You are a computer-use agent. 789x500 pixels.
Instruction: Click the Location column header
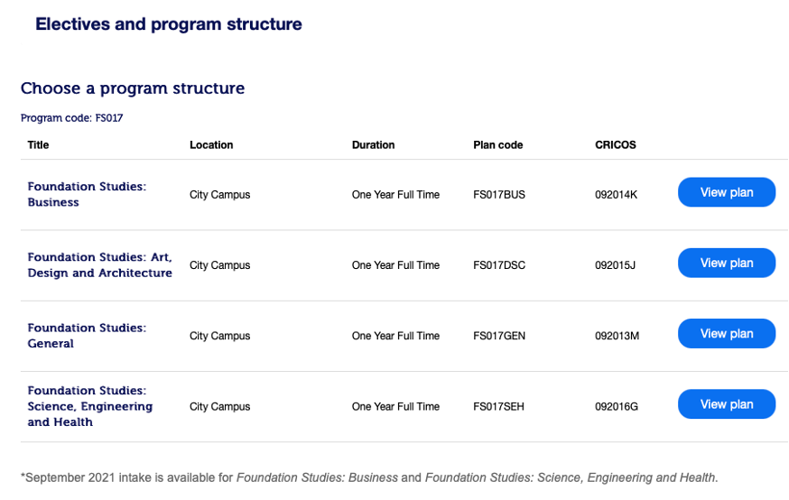click(x=211, y=144)
